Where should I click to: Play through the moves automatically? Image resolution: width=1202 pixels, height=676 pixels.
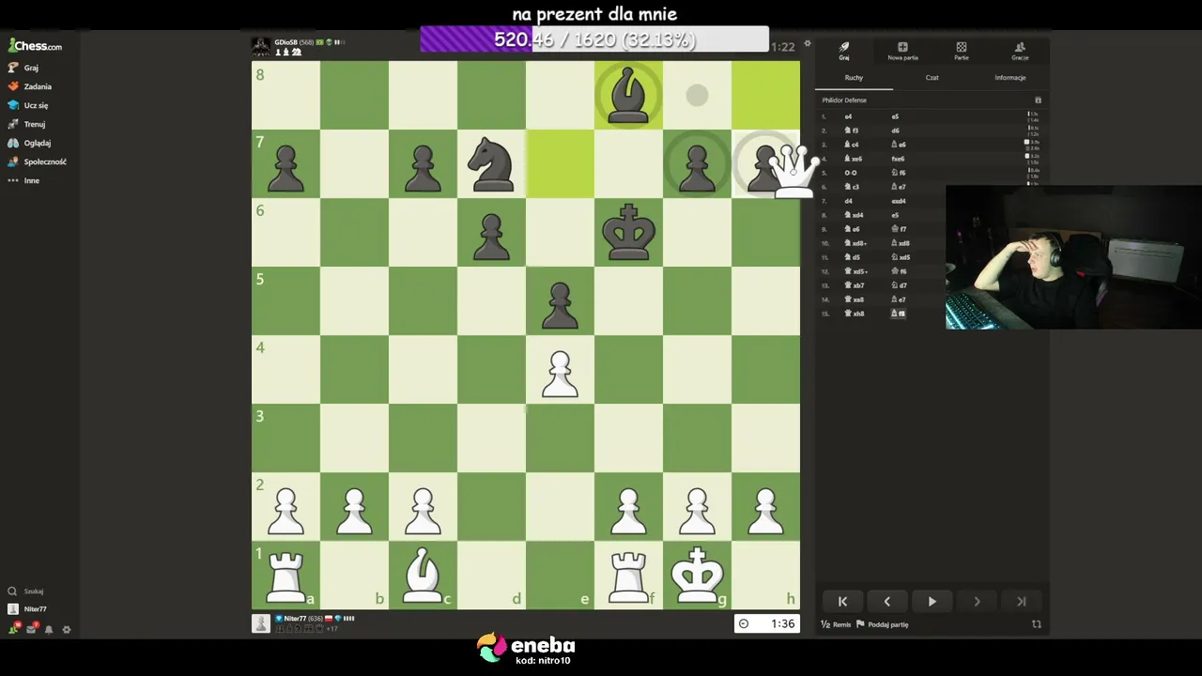tap(932, 602)
